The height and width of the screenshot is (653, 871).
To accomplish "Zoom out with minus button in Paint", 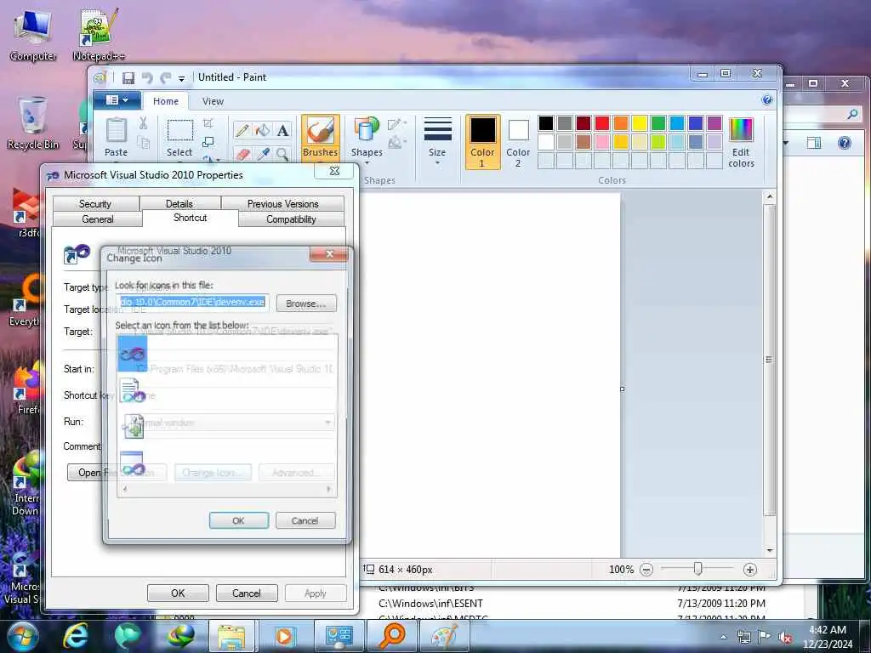I will (646, 570).
